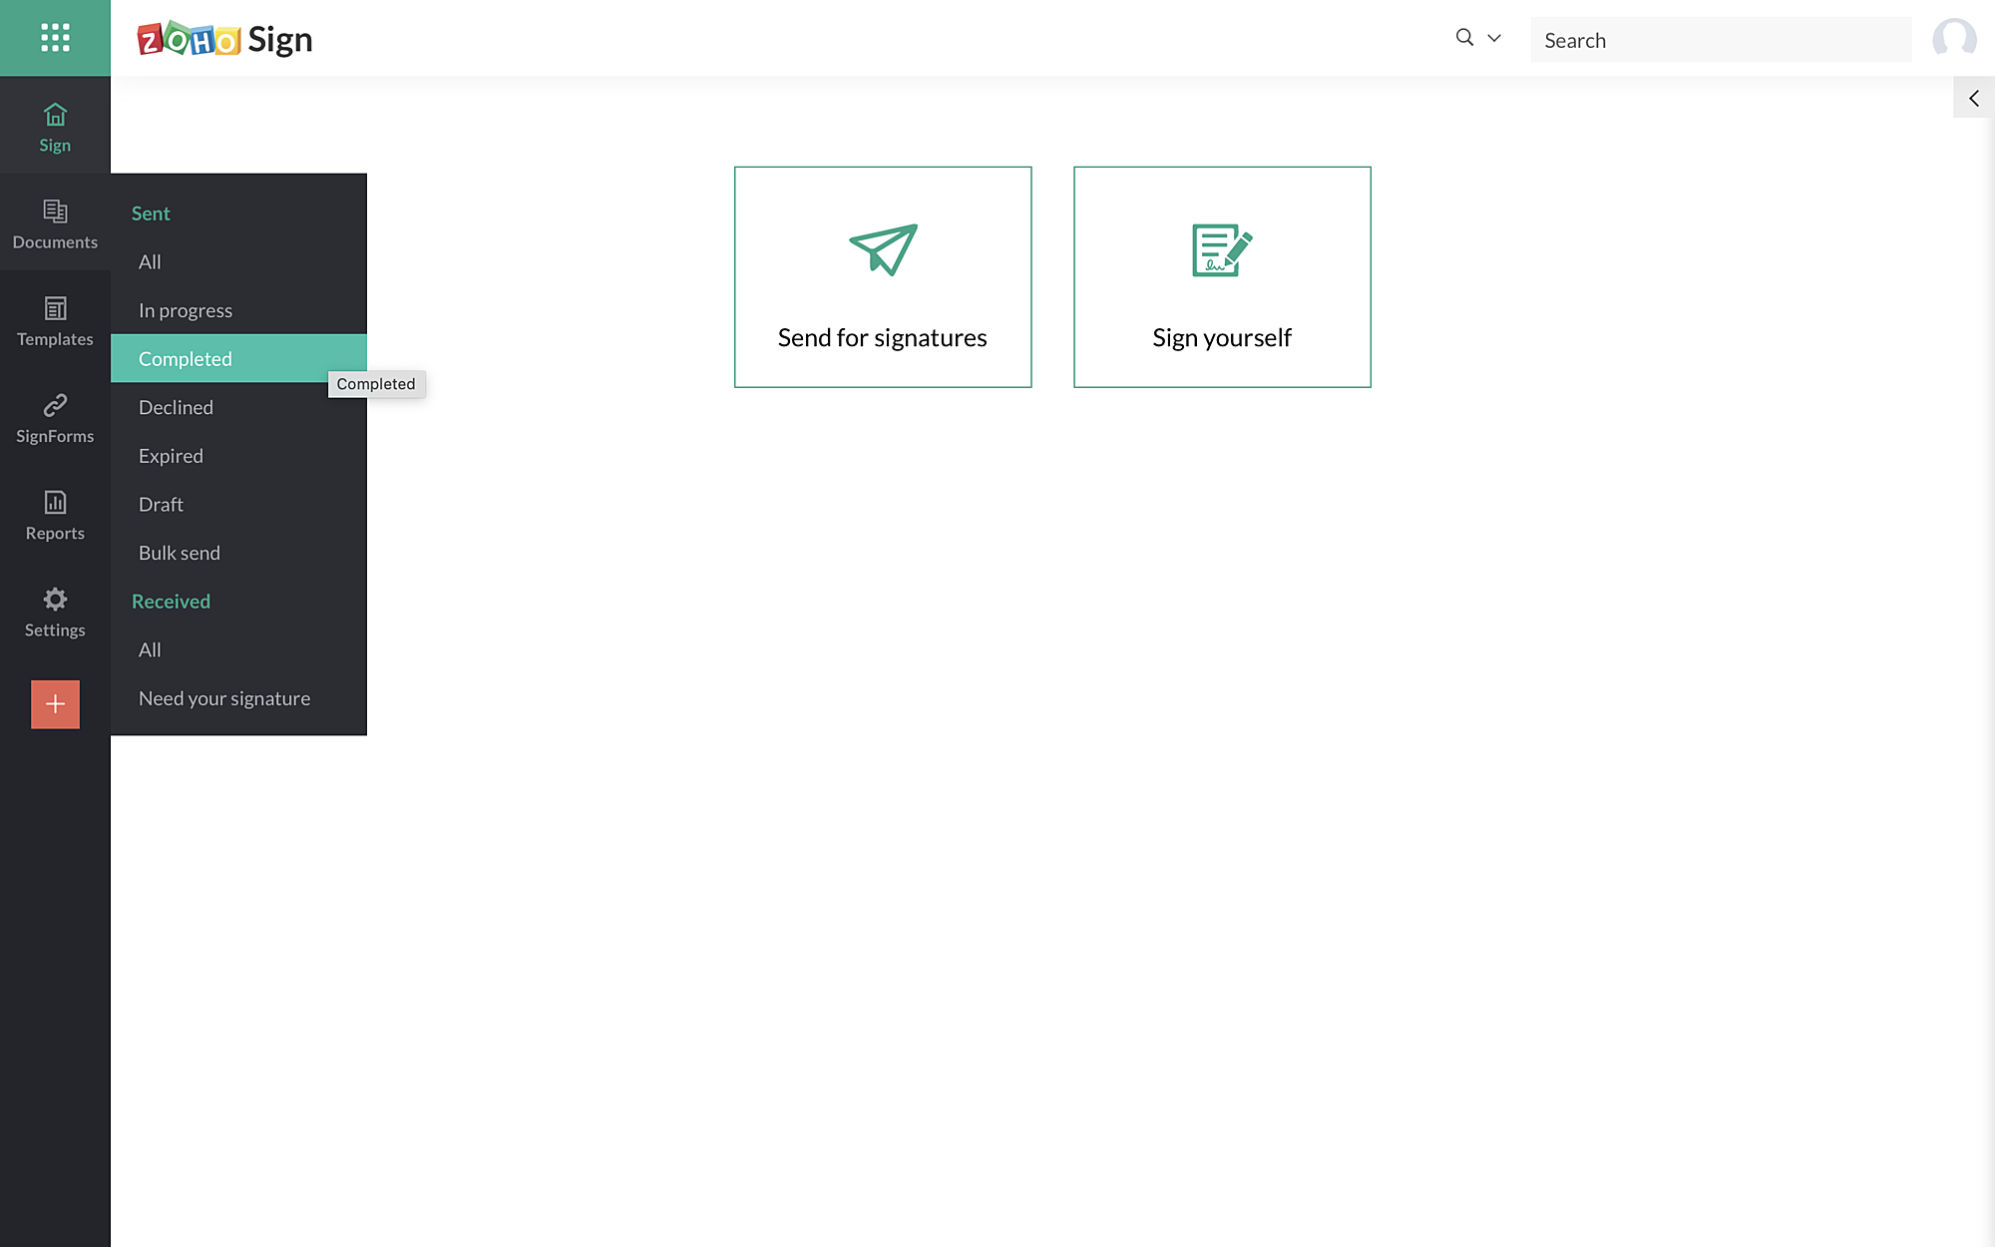
Task: Expand the search filter dropdown arrow
Action: point(1493,38)
